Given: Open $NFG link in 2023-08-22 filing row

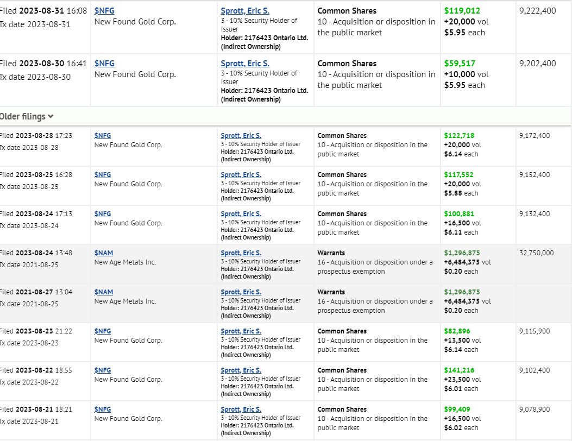Looking at the screenshot, I should point(103,370).
